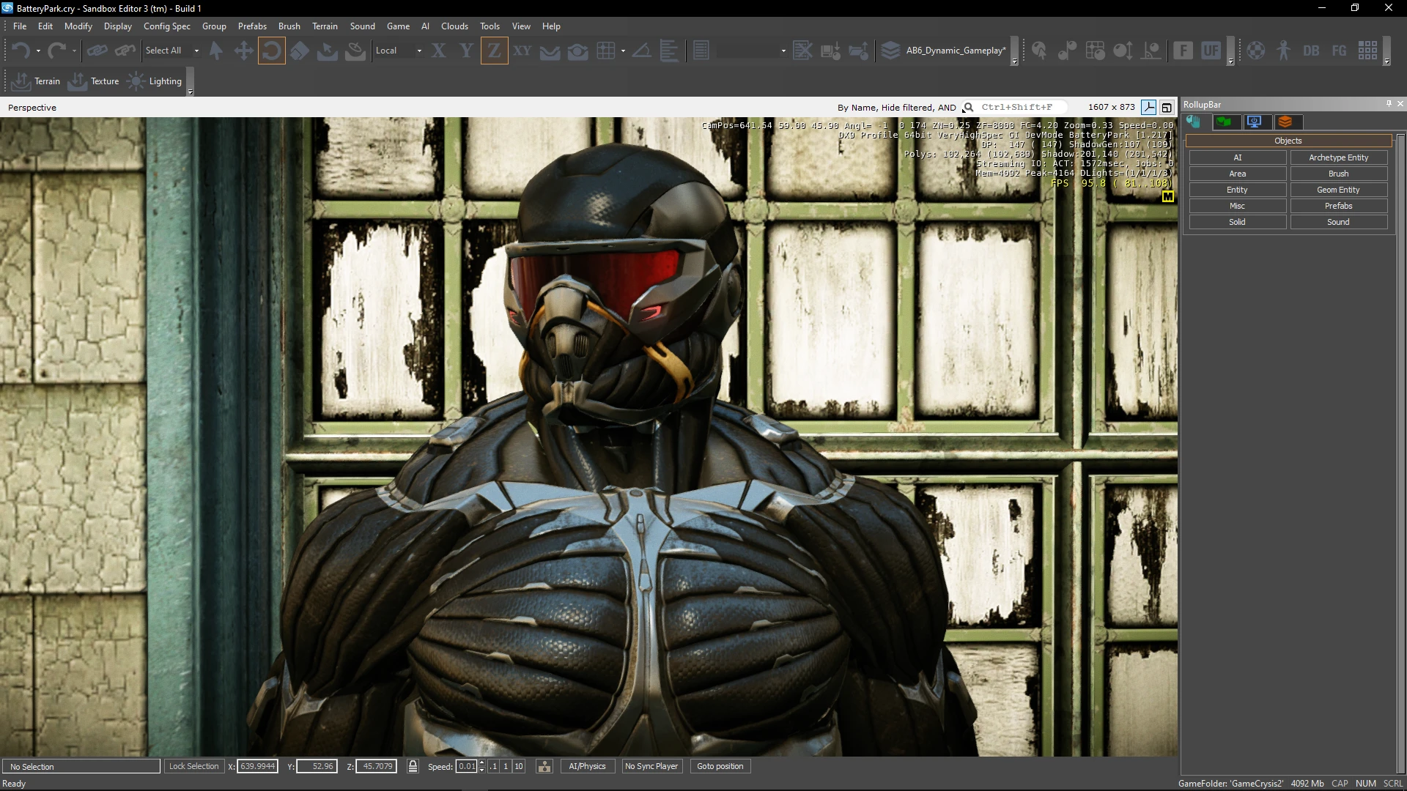This screenshot has width=1407, height=791.
Task: Select the Rotate tool
Action: tap(271, 51)
